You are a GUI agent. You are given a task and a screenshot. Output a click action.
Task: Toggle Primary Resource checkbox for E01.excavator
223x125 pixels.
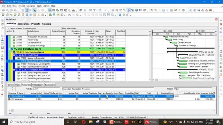click(x=107, y=99)
